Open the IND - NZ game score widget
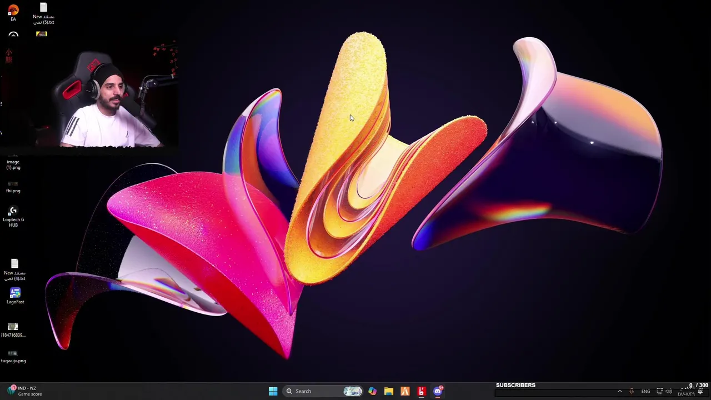711x400 pixels. [x=25, y=391]
